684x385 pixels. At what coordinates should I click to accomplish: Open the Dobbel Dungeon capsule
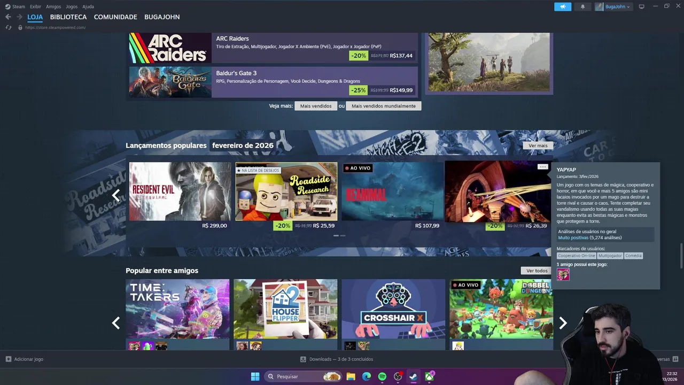(501, 309)
